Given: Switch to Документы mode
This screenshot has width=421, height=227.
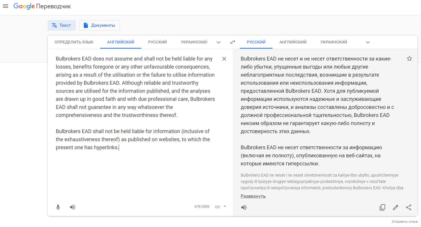Looking at the screenshot, I should [99, 25].
